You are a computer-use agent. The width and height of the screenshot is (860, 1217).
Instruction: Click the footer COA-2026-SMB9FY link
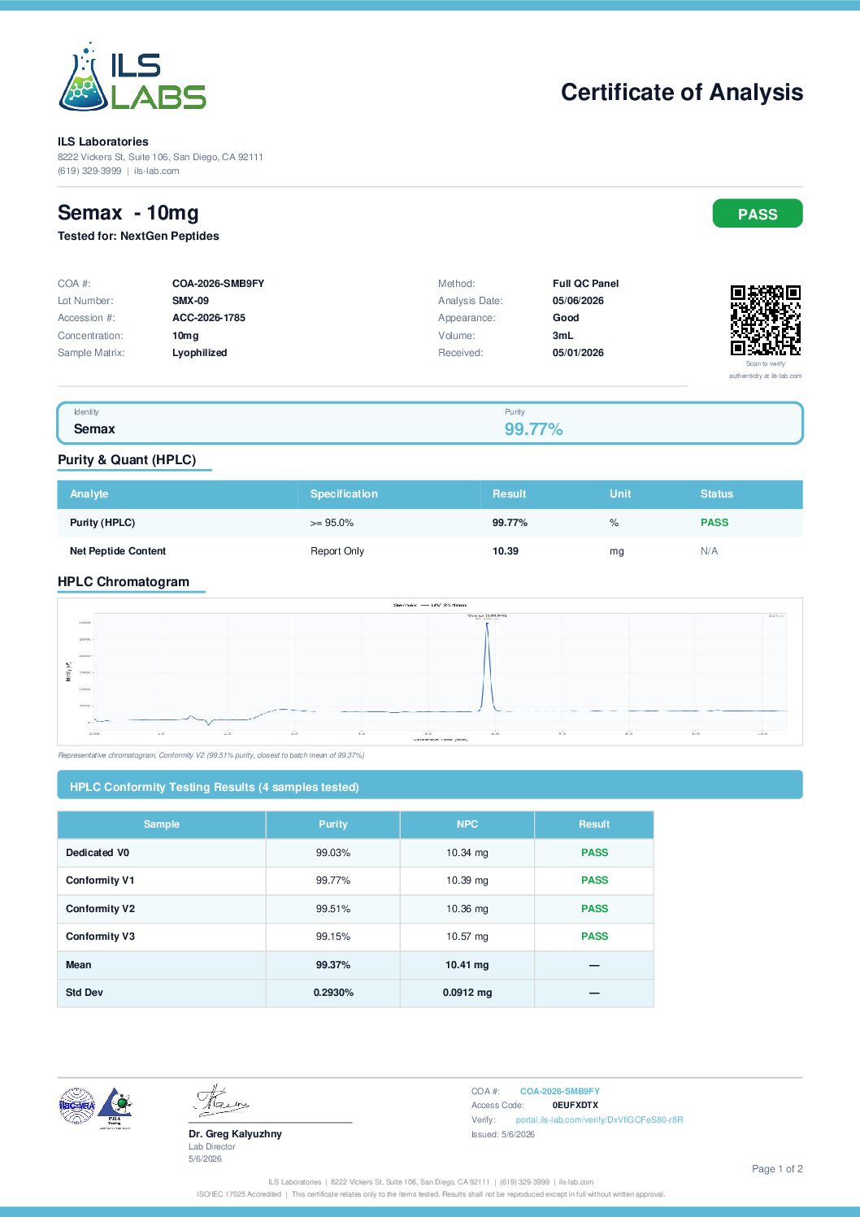pyautogui.click(x=560, y=1091)
